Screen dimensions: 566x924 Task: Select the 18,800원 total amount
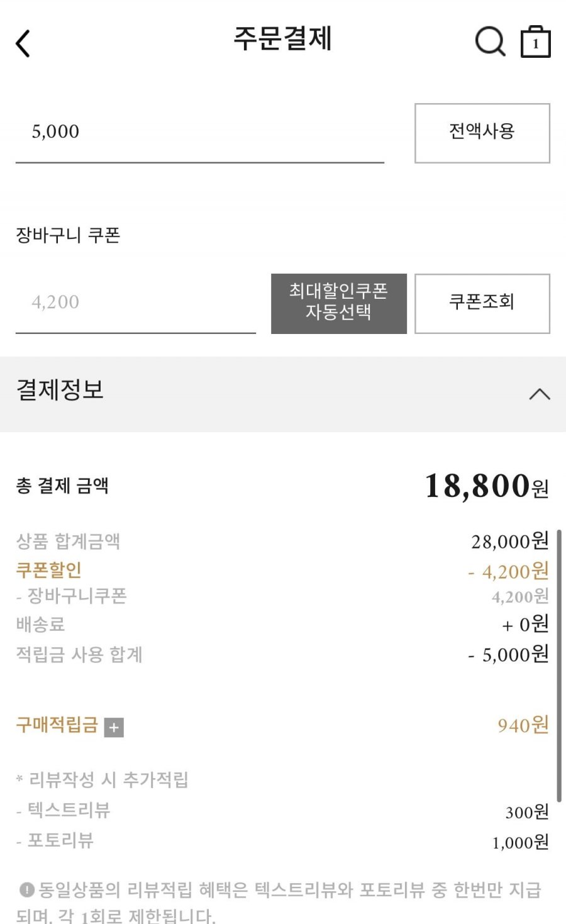pos(486,486)
